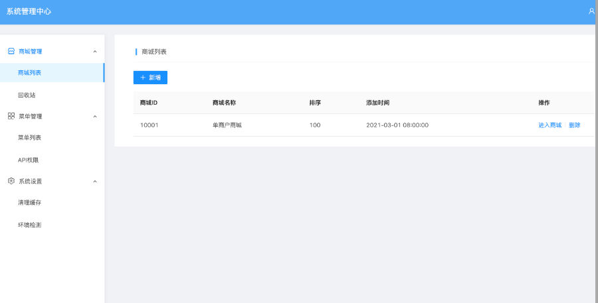Viewport: 598px width, 303px height.
Task: Open 回收站 in the sidebar
Action: pos(27,95)
